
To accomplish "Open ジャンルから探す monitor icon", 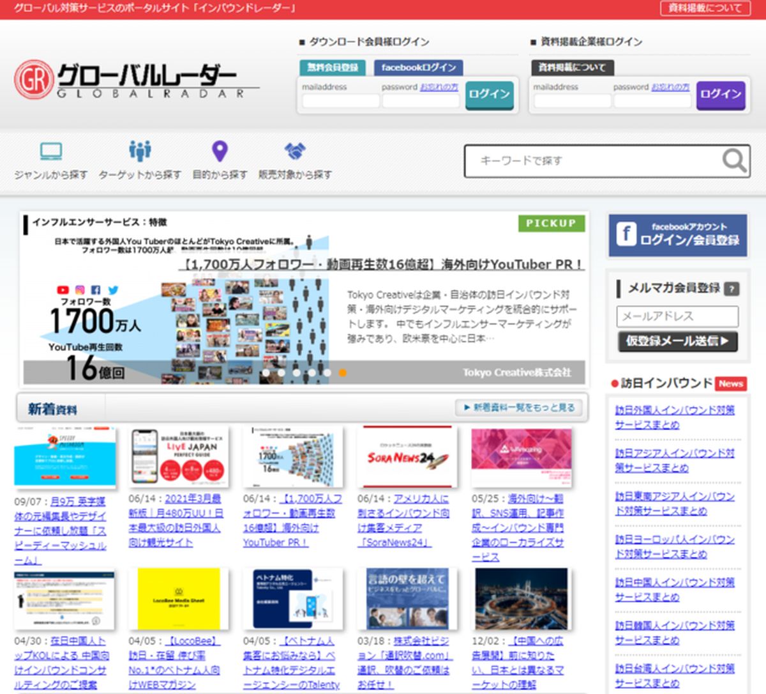I will [50, 151].
